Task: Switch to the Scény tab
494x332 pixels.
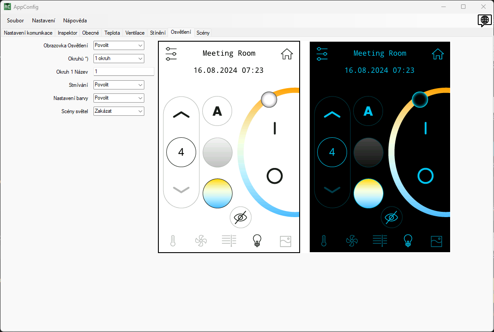Action: (203, 33)
